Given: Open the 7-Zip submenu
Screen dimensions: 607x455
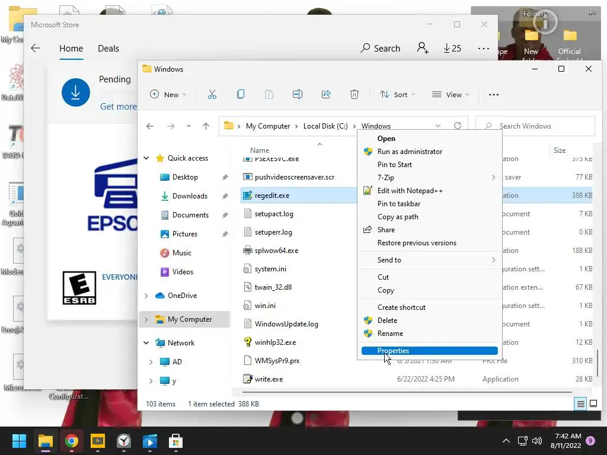Looking at the screenshot, I should (x=430, y=178).
